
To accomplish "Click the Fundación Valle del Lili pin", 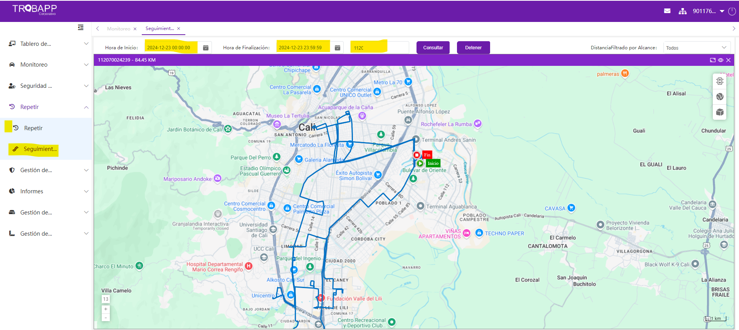I will point(321,298).
